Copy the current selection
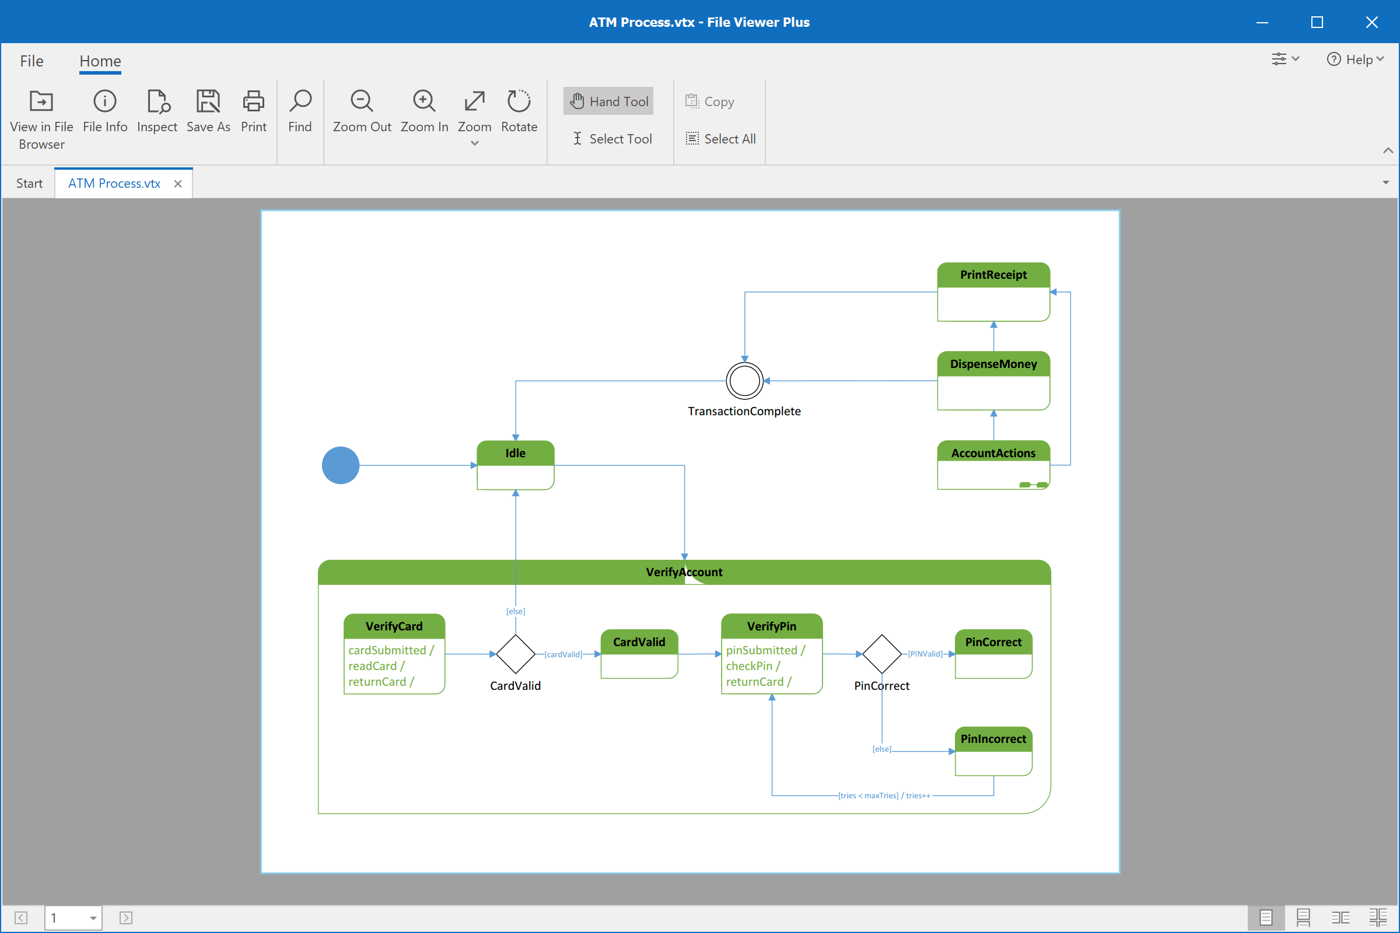Screen dimensions: 1400x933 coord(709,101)
